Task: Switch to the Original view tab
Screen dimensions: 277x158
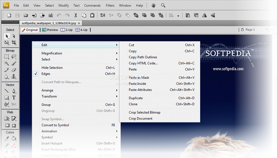Action: click(30, 30)
